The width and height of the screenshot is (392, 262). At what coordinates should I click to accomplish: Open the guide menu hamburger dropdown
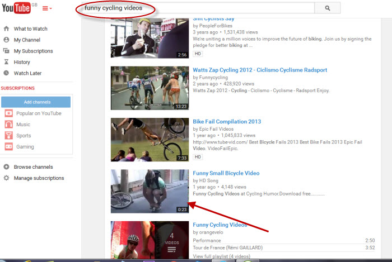pyautogui.click(x=47, y=8)
